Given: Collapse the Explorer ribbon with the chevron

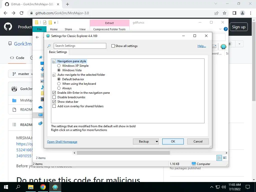Looking at the screenshot, I should coord(220,29).
